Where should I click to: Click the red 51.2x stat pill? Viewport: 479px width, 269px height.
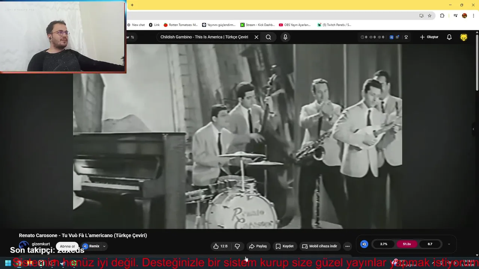pyautogui.click(x=407, y=244)
